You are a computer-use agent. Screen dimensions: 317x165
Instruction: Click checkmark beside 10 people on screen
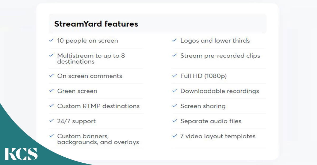click(52, 40)
